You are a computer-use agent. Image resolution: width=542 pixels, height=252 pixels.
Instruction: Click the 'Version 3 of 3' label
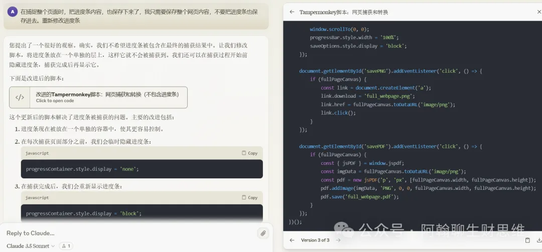315,240
